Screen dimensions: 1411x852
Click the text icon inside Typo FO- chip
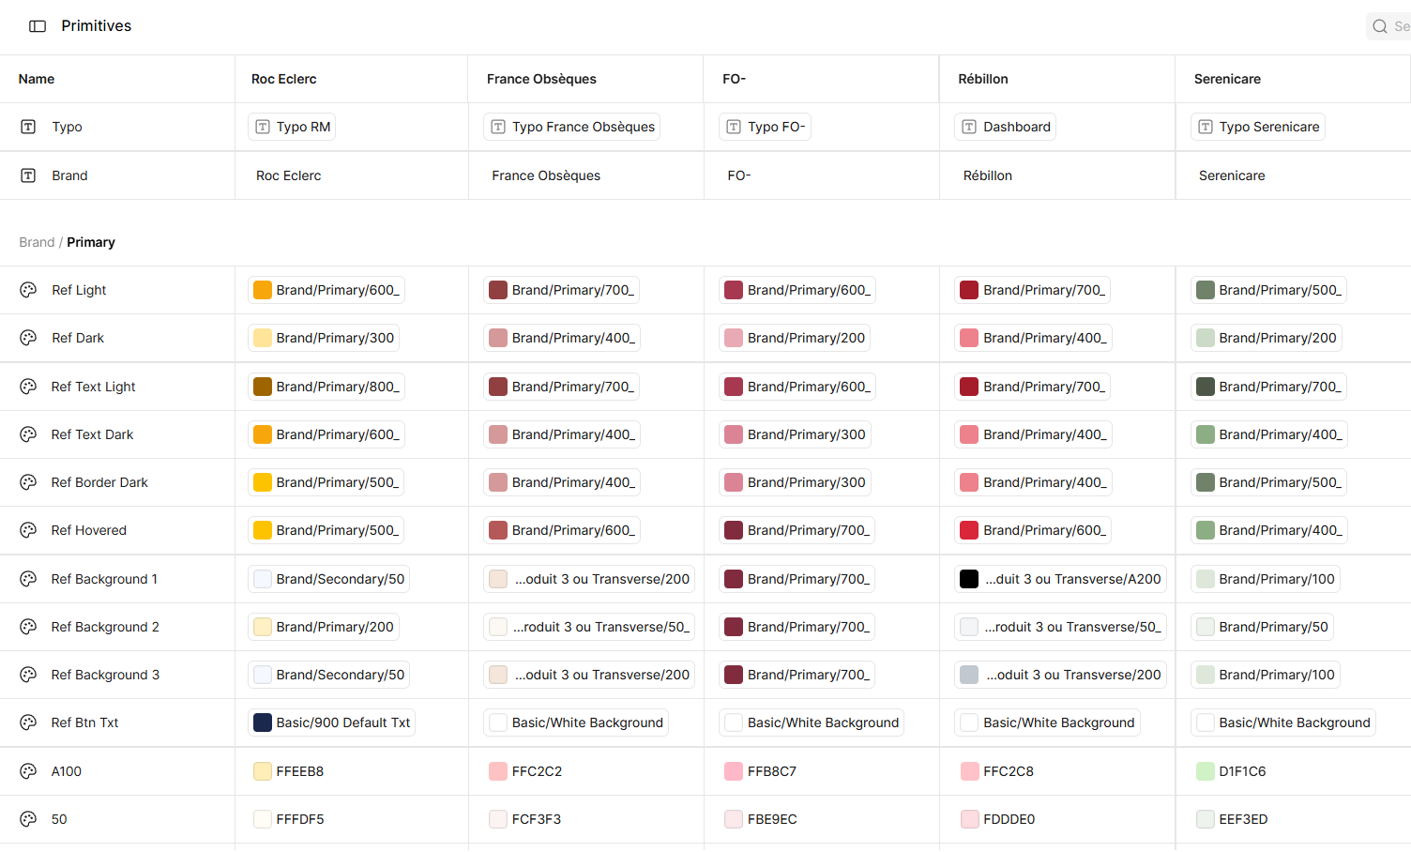click(734, 127)
